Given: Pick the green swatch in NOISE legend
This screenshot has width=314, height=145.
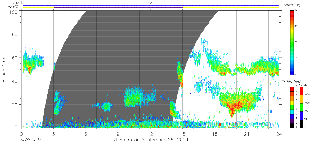Looking at the screenshot, I should pyautogui.click(x=301, y=107).
